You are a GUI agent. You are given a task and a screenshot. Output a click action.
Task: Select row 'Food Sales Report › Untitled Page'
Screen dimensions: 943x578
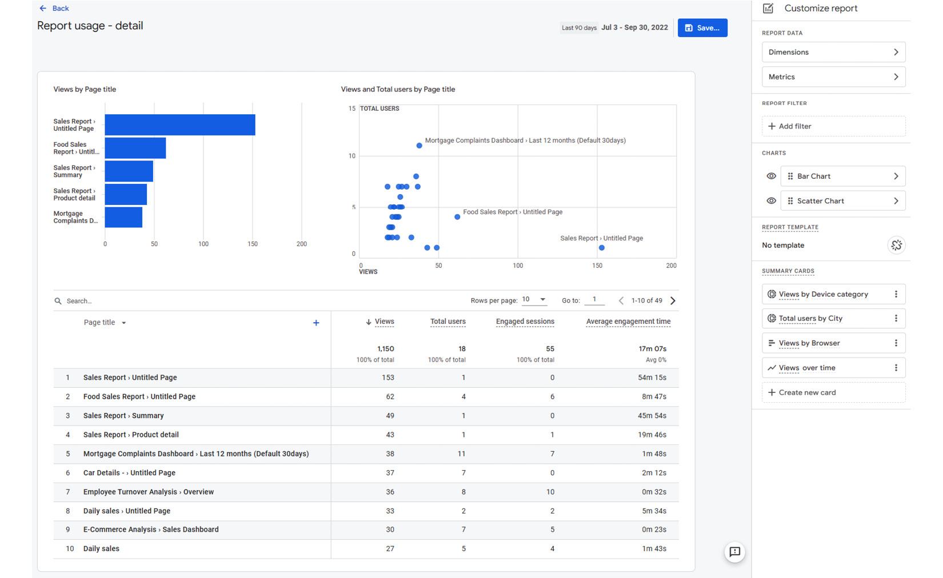366,396
